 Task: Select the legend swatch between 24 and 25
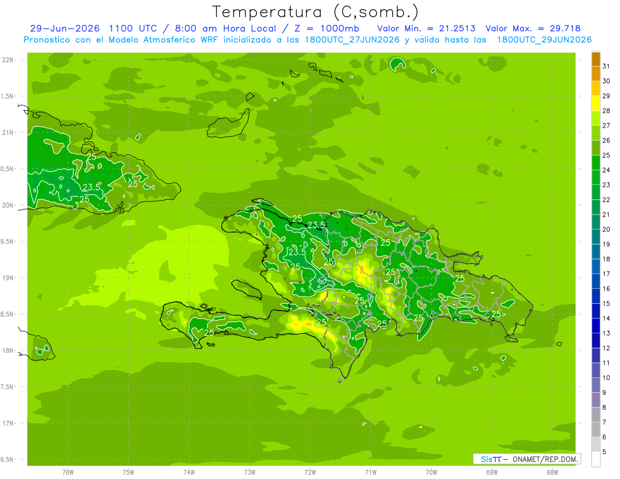[x=596, y=163]
